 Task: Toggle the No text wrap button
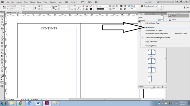click(121, 6)
